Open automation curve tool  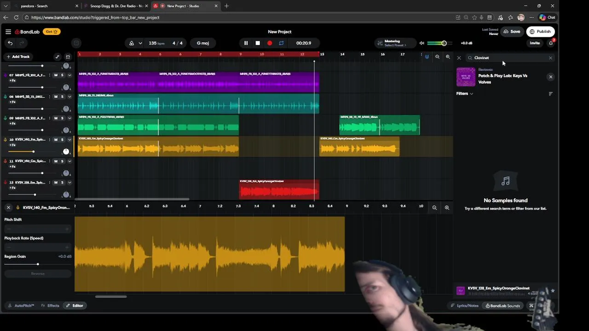57,57
